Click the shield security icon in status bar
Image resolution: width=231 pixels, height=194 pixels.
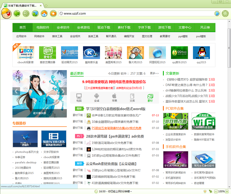coord(205,192)
